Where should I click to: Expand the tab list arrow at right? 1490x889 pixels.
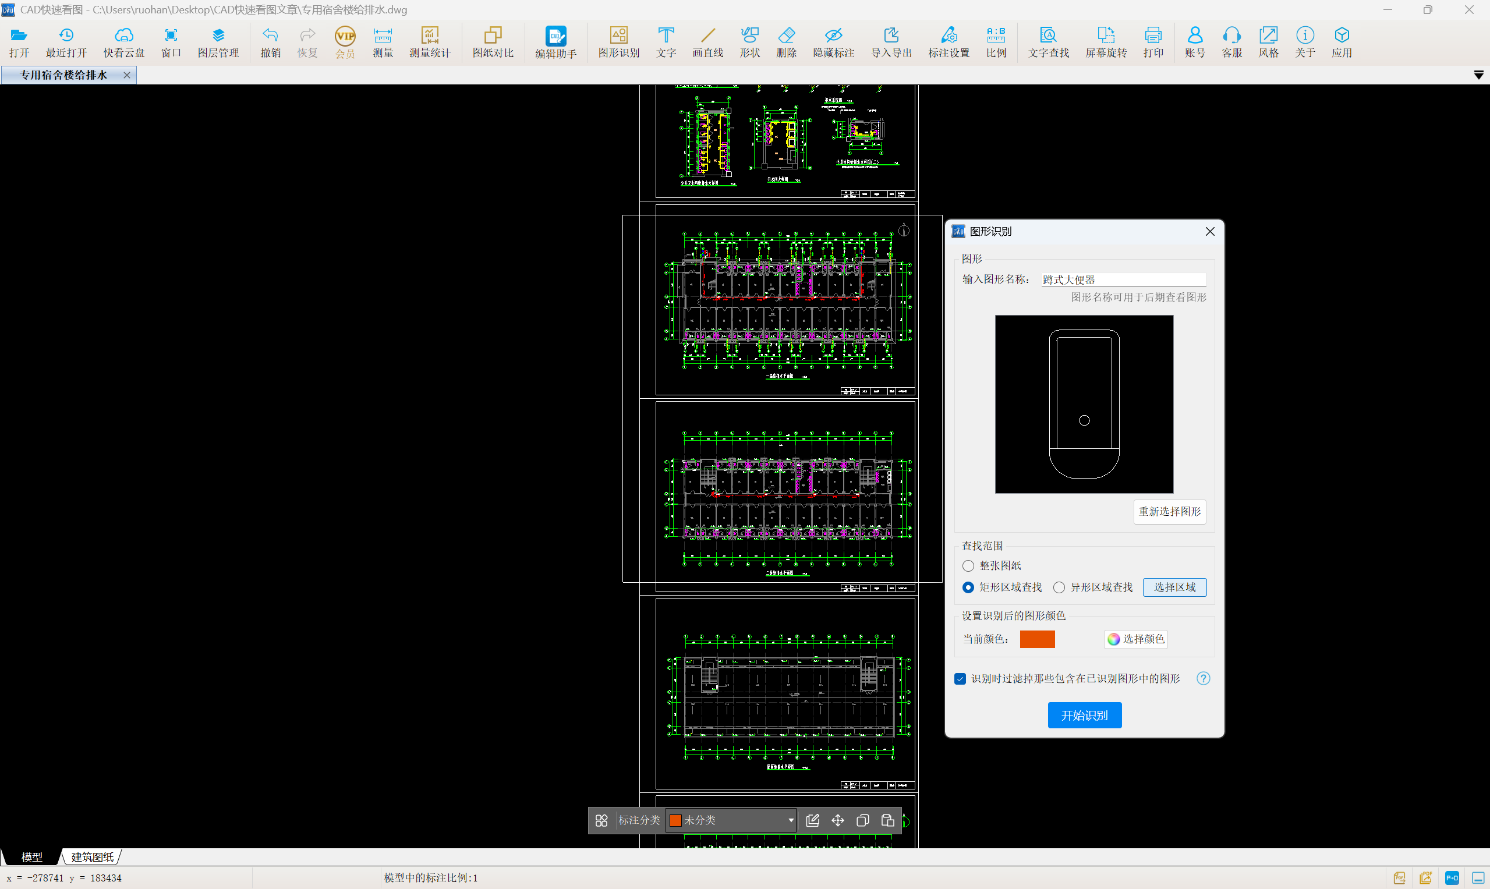coord(1478,75)
